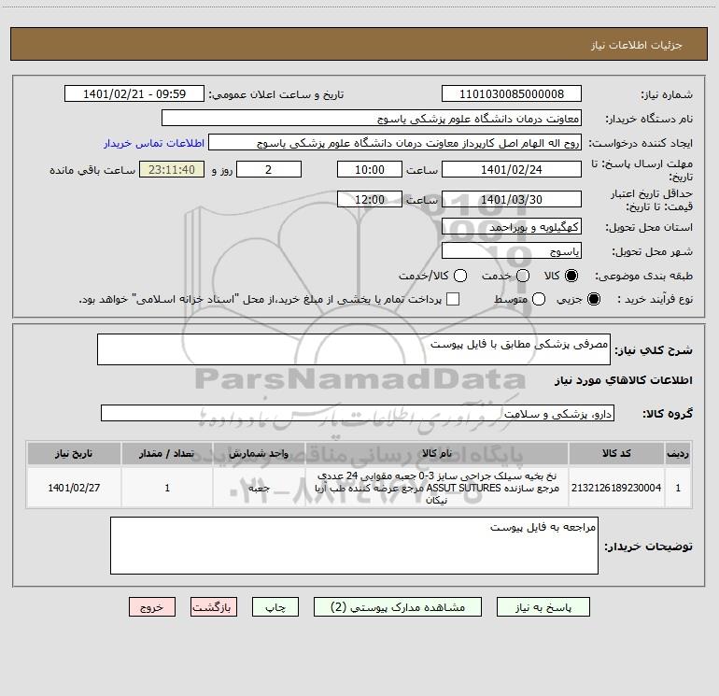
Task: Select the خدمت radio button
Action: [523, 276]
